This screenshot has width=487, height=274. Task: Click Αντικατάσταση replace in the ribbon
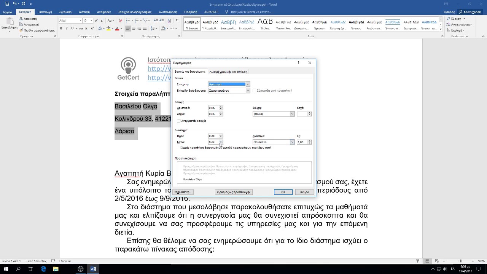coord(459,24)
